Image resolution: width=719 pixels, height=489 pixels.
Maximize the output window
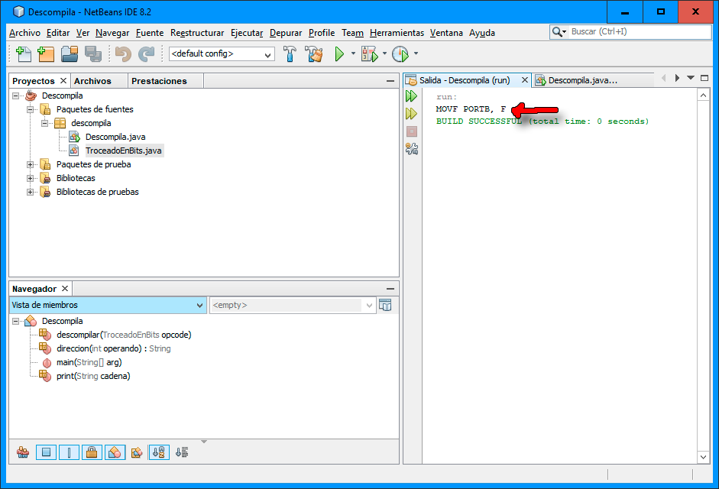coord(704,78)
